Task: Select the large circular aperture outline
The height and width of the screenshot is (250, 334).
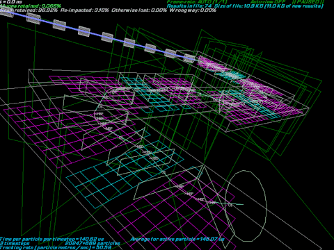Action: click(x=246, y=206)
